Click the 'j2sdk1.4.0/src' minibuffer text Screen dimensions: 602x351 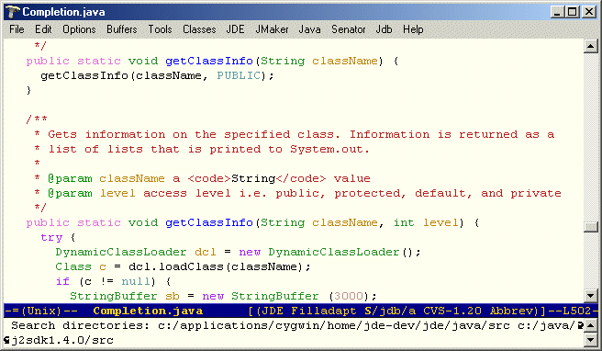point(62,340)
